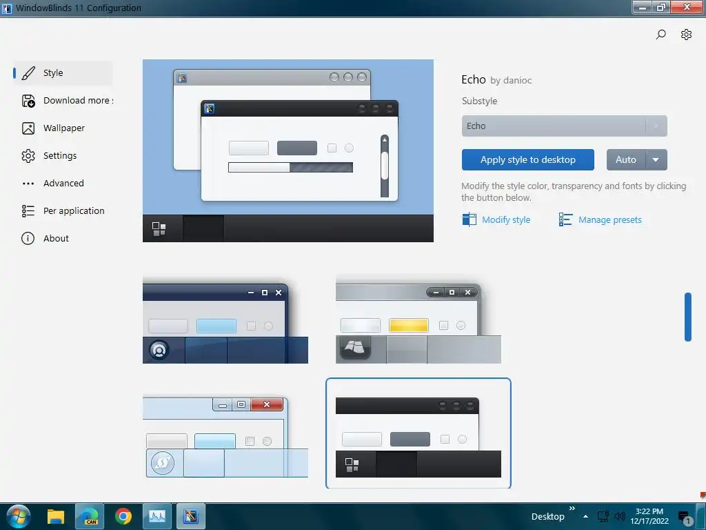Open the notification center icon

point(685,518)
